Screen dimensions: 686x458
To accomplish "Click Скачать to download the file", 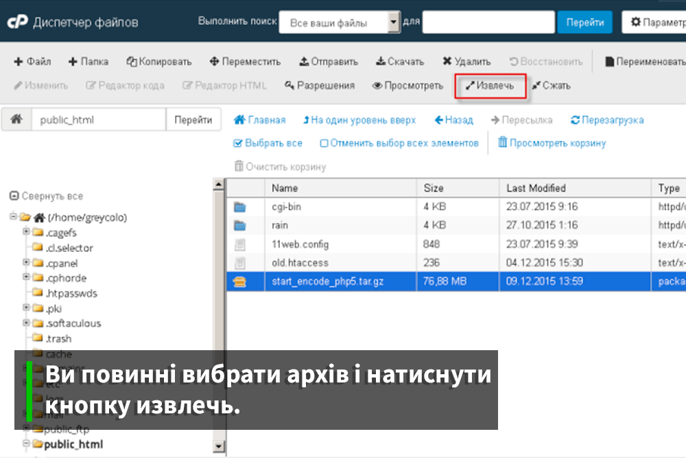I will tap(400, 62).
